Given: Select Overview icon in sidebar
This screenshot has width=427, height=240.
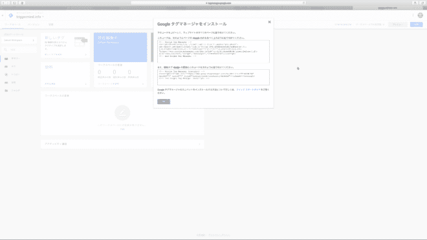Looking at the screenshot, I should tap(6, 59).
